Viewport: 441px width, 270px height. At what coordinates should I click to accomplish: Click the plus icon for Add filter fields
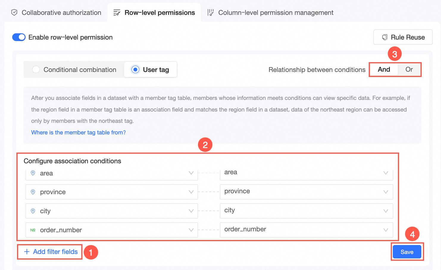[x=27, y=252]
